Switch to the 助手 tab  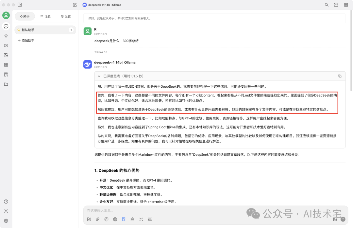click(25, 16)
